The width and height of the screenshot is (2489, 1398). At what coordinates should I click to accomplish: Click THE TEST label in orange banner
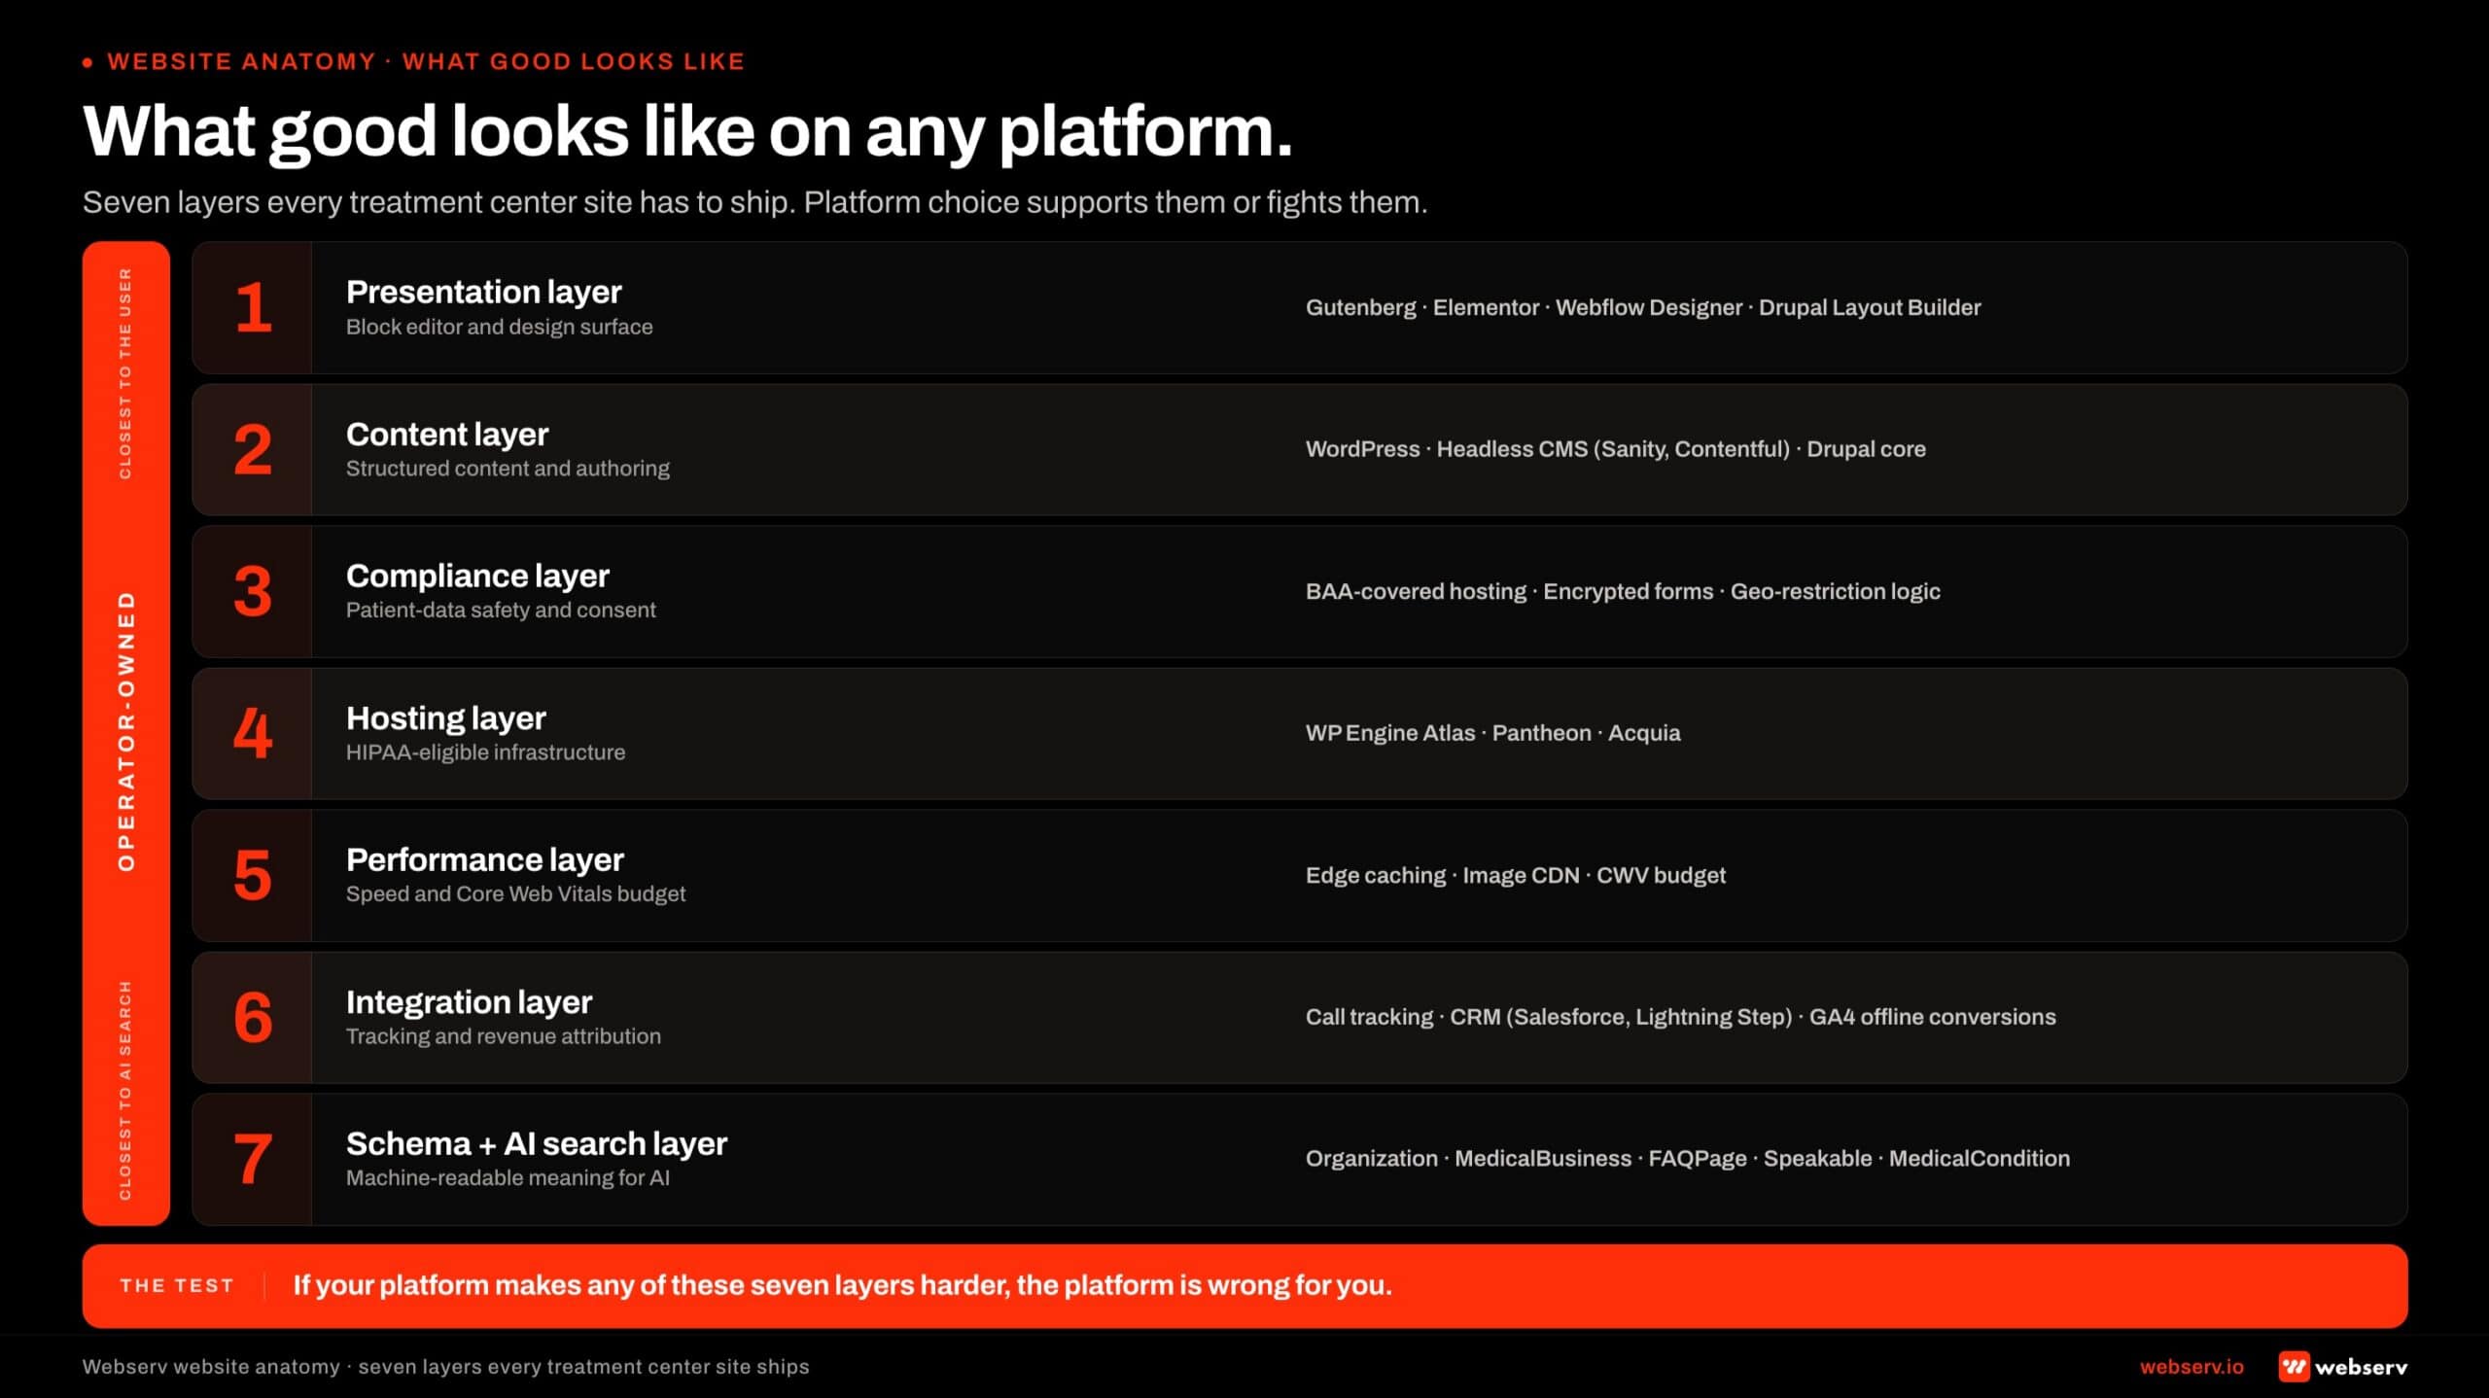[177, 1285]
